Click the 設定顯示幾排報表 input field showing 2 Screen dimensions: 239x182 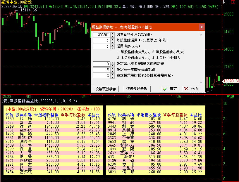tap(101, 75)
